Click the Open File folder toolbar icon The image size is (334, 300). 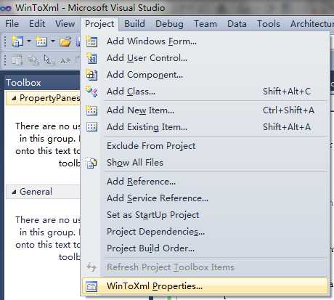[65, 41]
